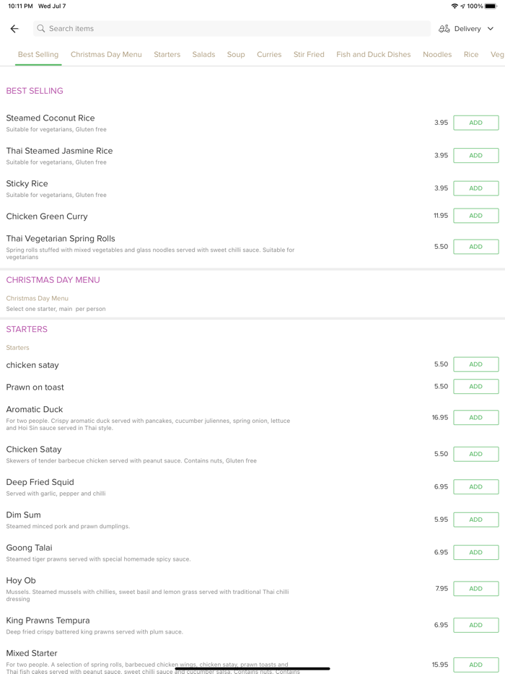This screenshot has height=674, width=505.
Task: Add Steamed Coconut Rice to order
Action: (x=475, y=123)
